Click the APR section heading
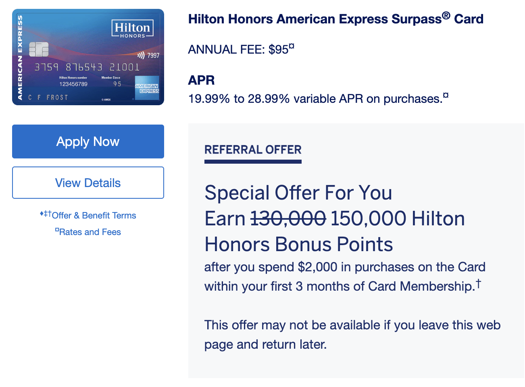Image resolution: width=525 pixels, height=387 pixels. [201, 80]
